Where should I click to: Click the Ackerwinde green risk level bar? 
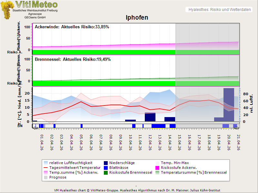(x=104, y=52)
